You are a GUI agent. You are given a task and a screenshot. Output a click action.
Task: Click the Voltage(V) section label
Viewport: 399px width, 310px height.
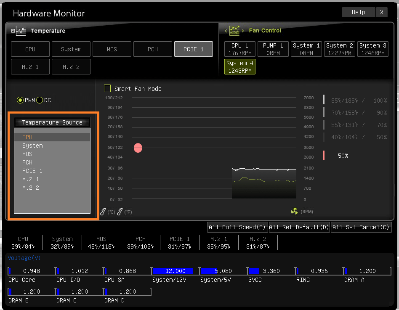tap(24, 258)
